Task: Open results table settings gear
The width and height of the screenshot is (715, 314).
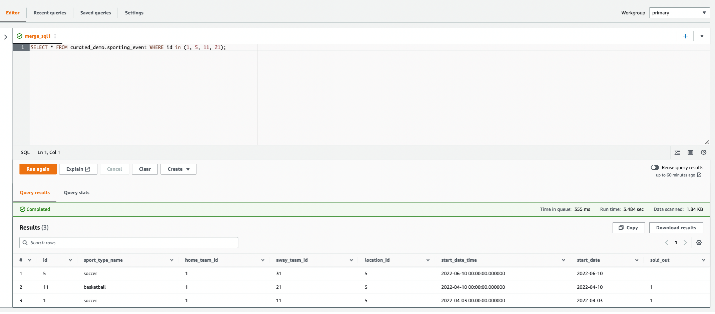Action: (699, 243)
